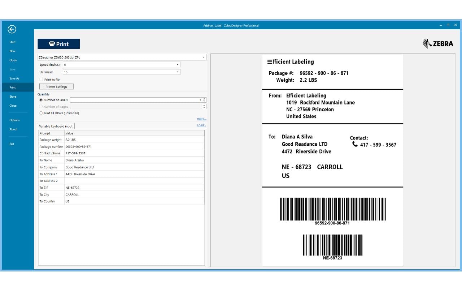Edit the To Name value cell
Viewport: 462px width, 291px height.
pos(134,160)
